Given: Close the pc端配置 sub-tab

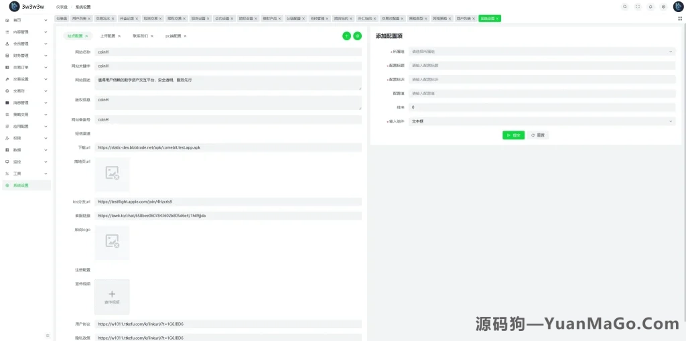Looking at the screenshot, I should pos(185,36).
